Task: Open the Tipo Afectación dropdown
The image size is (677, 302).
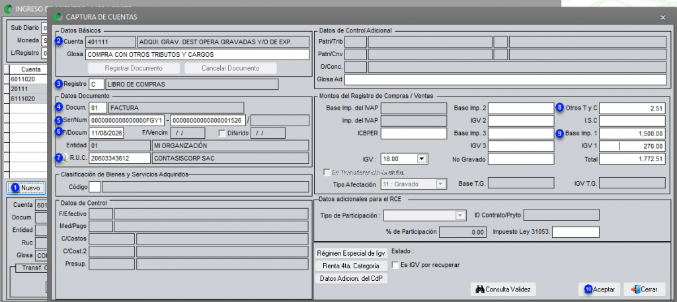Action: click(x=440, y=184)
